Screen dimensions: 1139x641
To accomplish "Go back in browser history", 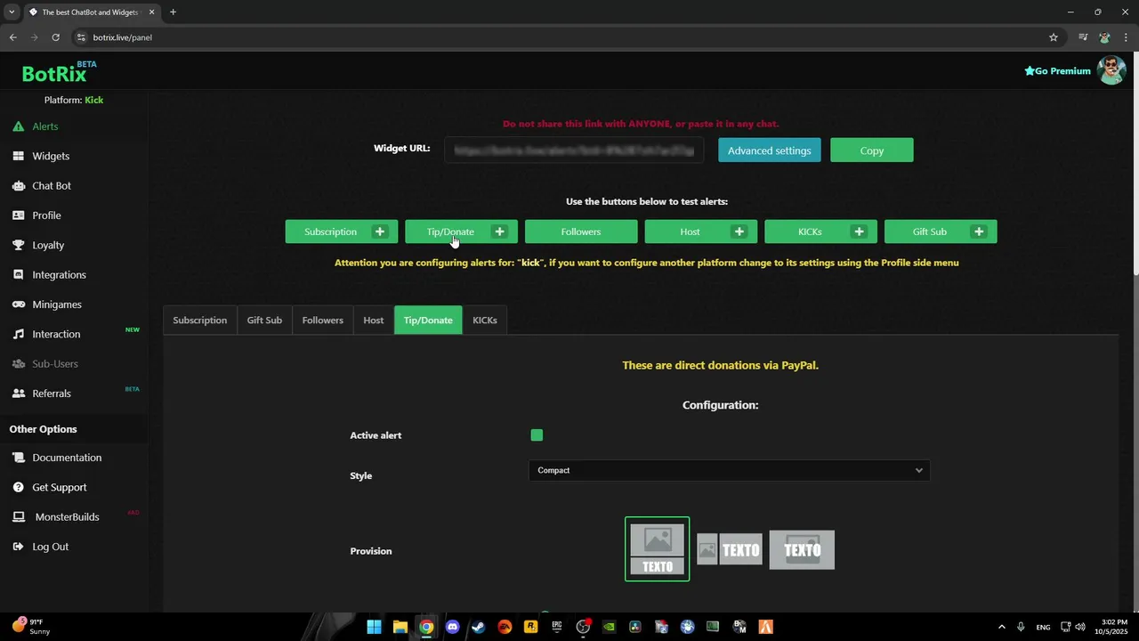I will click(12, 37).
